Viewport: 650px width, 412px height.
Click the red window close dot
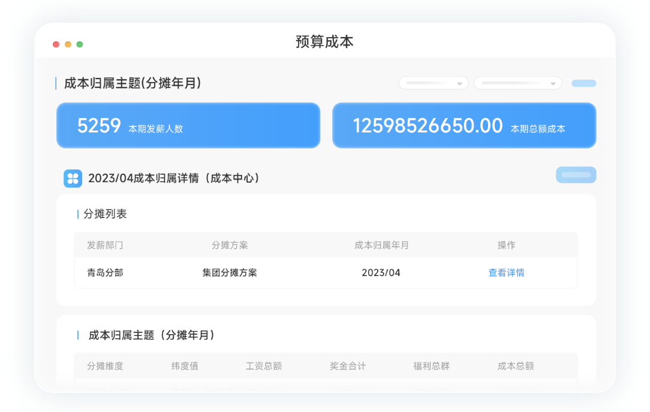56,44
